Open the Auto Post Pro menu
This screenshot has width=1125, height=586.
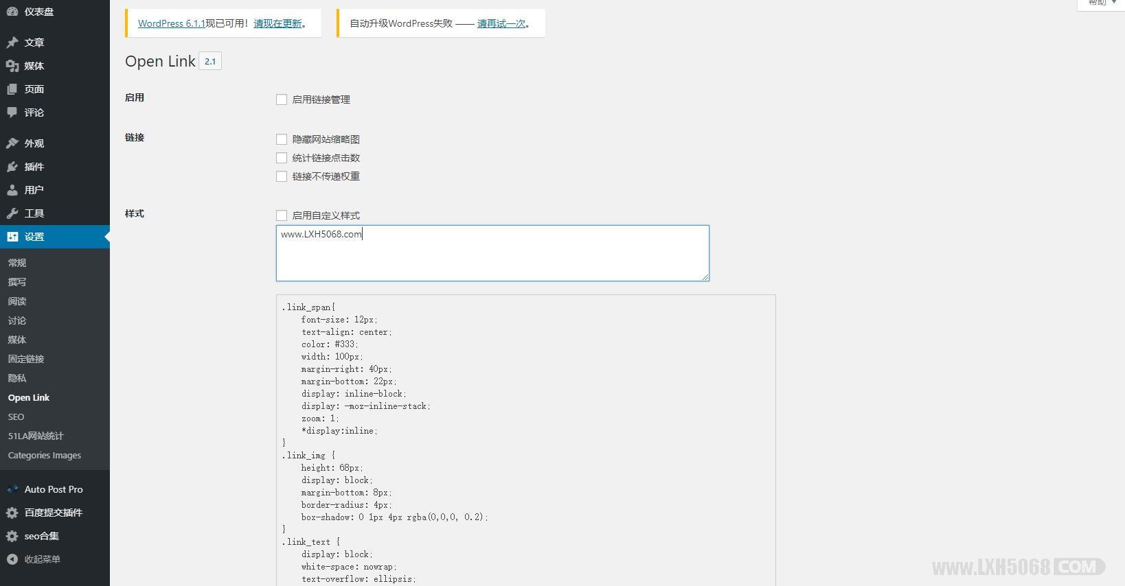55,489
